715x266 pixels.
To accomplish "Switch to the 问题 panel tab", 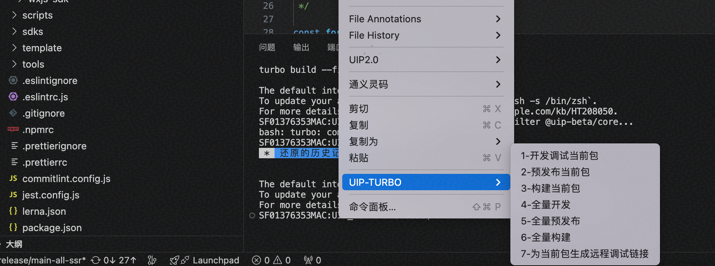I will 267,47.
